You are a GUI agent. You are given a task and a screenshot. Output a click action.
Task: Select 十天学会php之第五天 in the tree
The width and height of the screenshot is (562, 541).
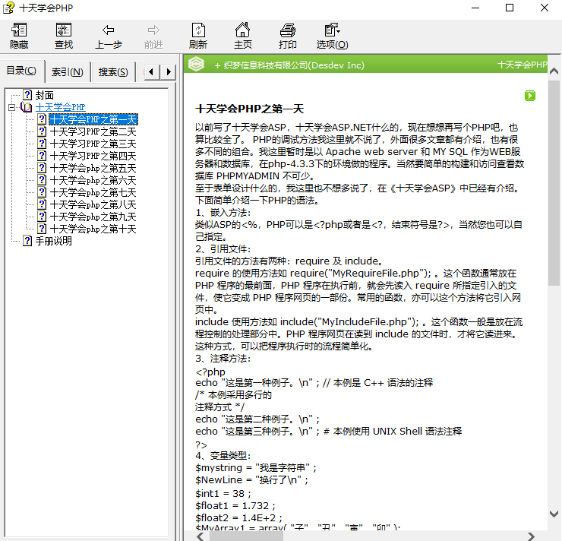pyautogui.click(x=93, y=168)
